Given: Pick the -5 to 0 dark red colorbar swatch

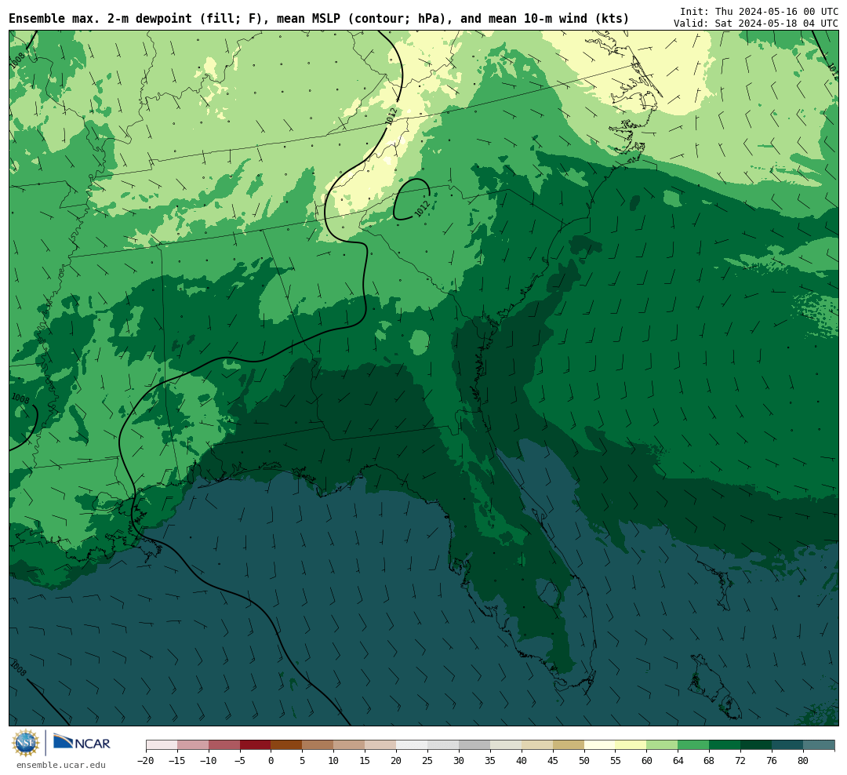Looking at the screenshot, I should pyautogui.click(x=255, y=745).
